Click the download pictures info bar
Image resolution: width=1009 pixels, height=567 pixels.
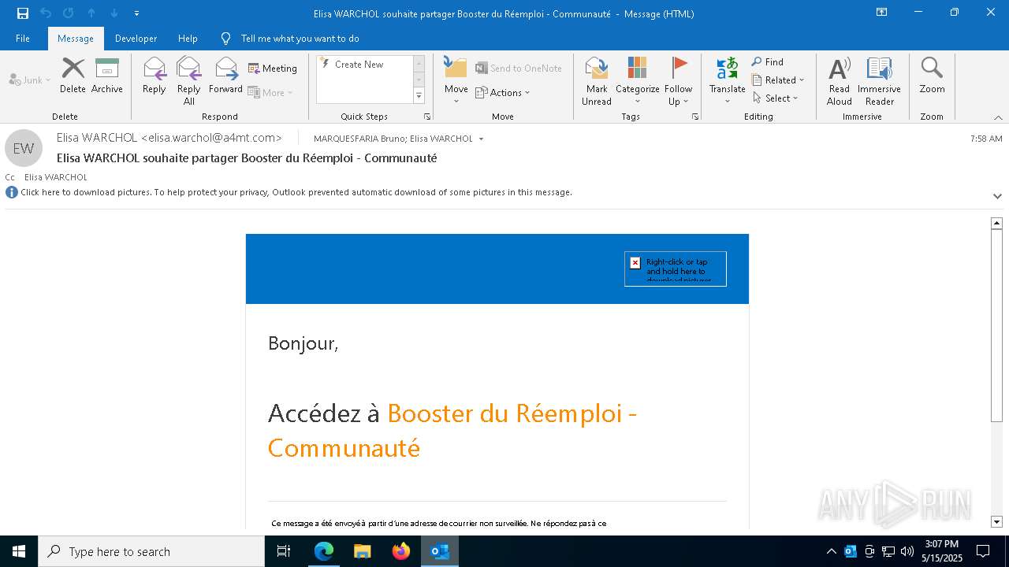pos(296,192)
